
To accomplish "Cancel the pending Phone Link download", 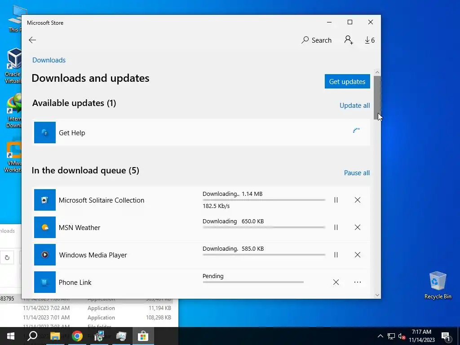I will pos(336,282).
